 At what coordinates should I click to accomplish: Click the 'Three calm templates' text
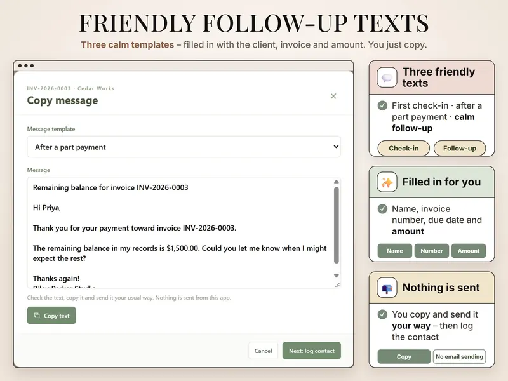coord(128,44)
